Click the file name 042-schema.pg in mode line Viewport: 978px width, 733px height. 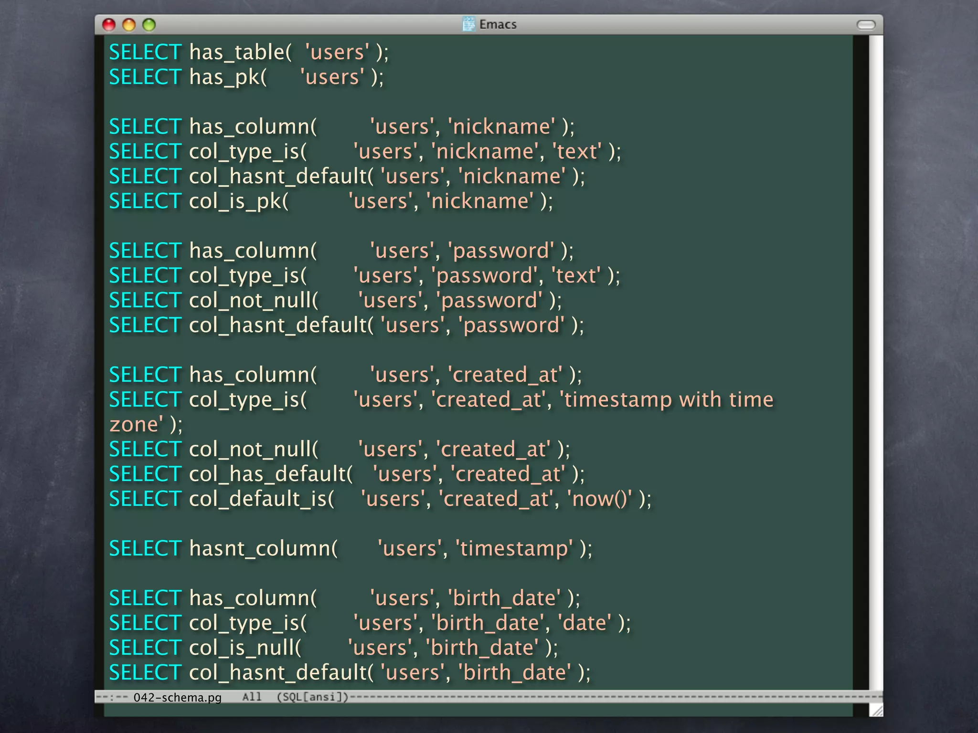(178, 697)
